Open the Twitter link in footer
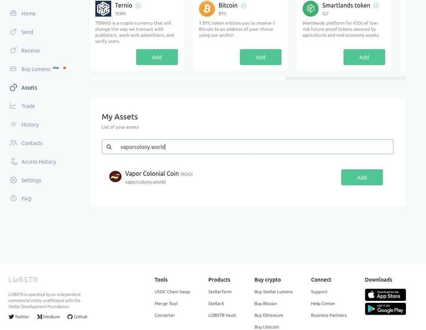Screen dimensions: 426x330 [19, 317]
